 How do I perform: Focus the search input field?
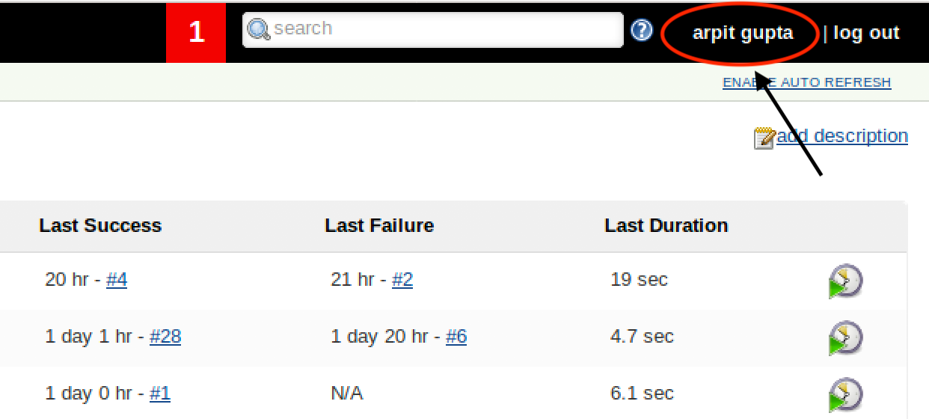pyautogui.click(x=441, y=30)
